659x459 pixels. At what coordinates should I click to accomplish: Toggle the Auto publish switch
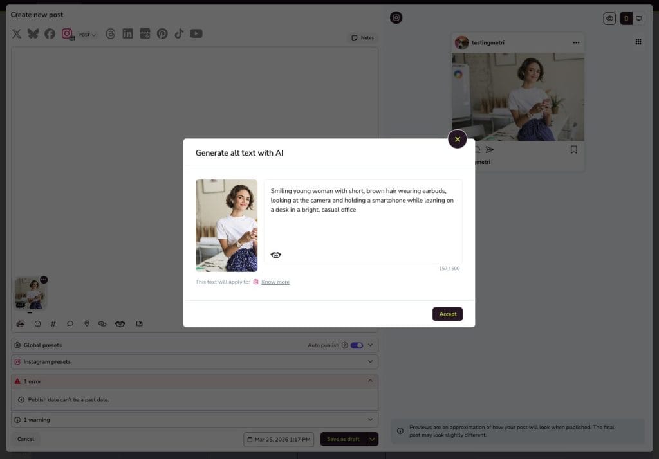pyautogui.click(x=357, y=345)
